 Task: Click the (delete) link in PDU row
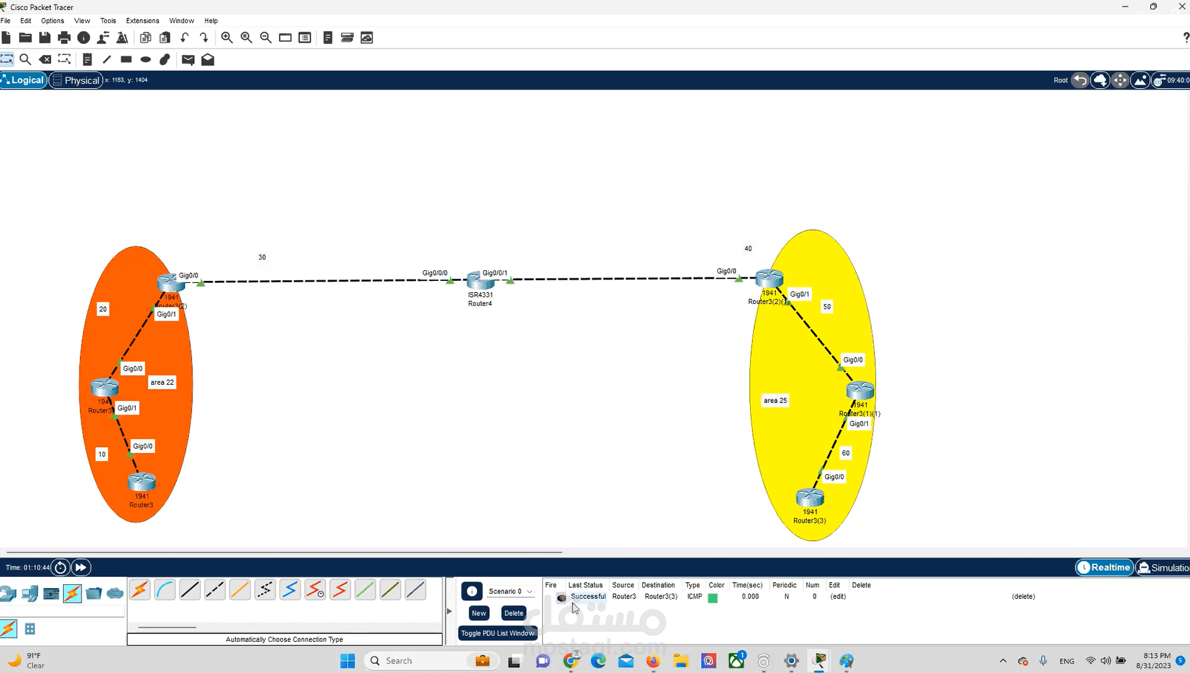tap(1023, 597)
